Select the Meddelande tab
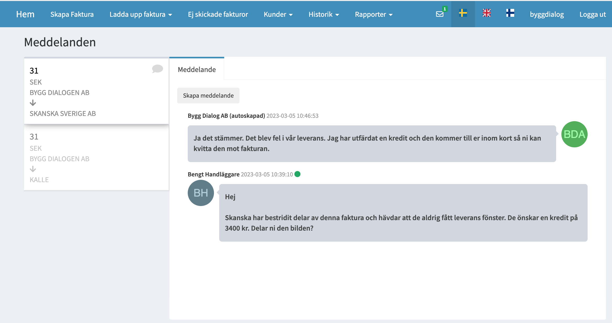Viewport: 612px width, 323px height. point(197,70)
